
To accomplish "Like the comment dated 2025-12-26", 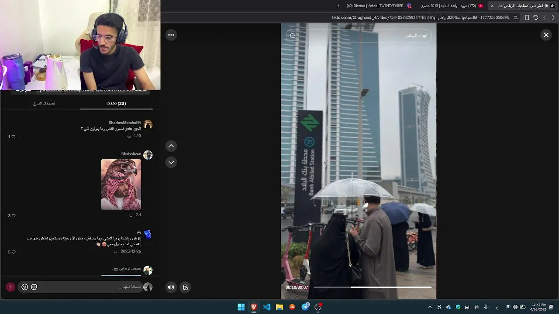I will [x=13, y=252].
